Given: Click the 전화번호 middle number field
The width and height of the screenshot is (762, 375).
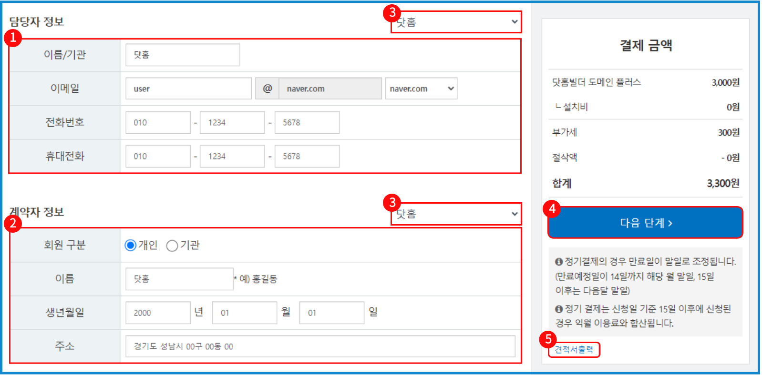Looking at the screenshot, I should (232, 123).
